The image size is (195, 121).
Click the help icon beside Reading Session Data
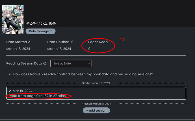click(45, 63)
